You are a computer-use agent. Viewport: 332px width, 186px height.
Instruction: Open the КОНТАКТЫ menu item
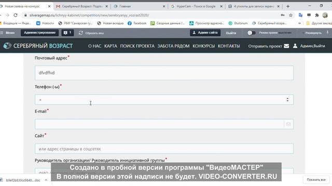229,46
